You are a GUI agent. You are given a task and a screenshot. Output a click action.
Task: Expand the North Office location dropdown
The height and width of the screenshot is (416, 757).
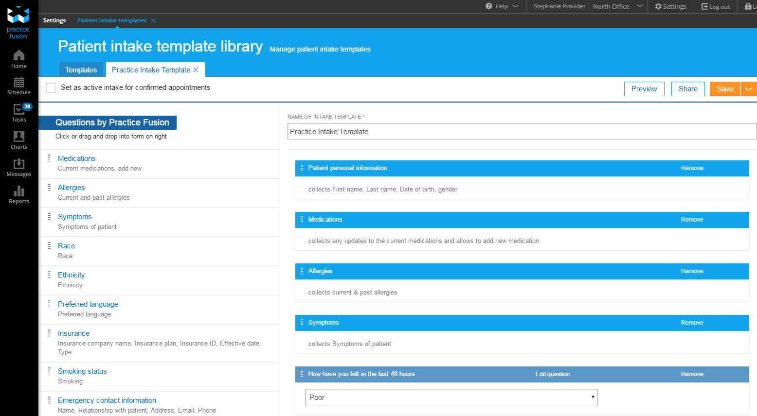pos(639,6)
